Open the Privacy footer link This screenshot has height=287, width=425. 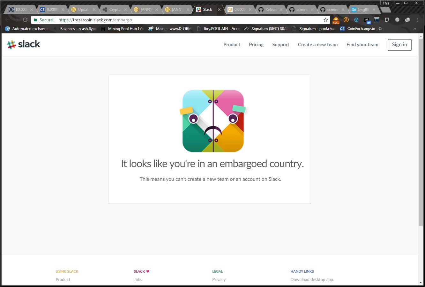(x=219, y=279)
